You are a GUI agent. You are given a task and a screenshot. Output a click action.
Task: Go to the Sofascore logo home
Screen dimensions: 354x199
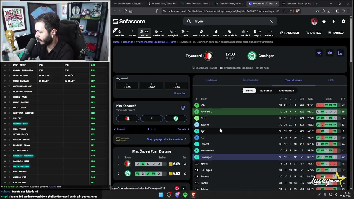click(x=129, y=21)
